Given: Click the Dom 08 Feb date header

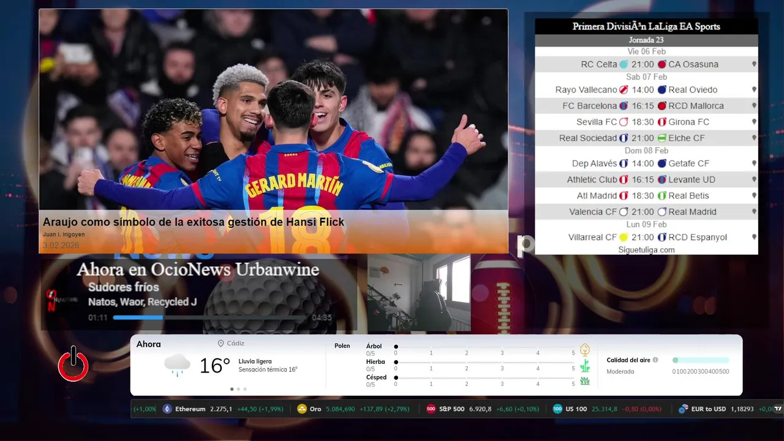Looking at the screenshot, I should coord(646,151).
